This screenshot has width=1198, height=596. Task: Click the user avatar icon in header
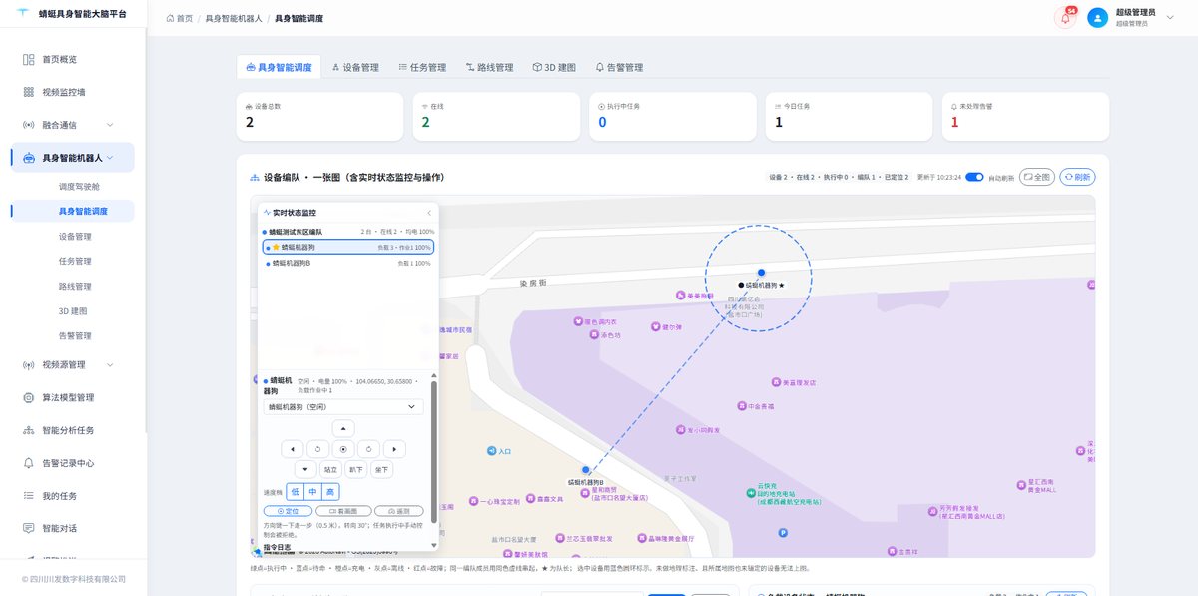point(1098,17)
